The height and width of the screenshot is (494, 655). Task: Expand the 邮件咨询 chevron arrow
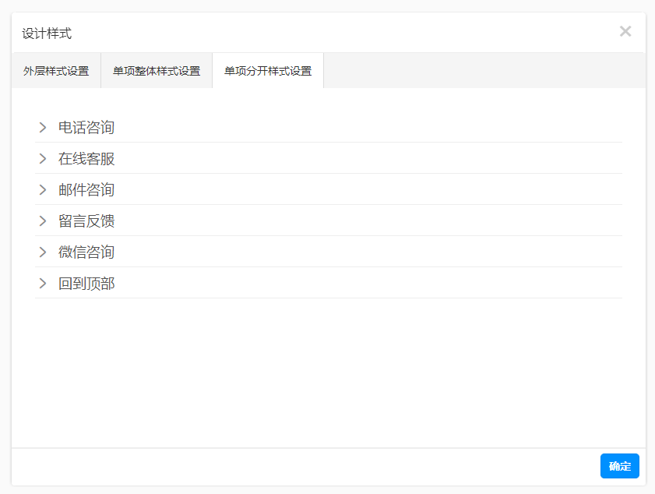[43, 190]
